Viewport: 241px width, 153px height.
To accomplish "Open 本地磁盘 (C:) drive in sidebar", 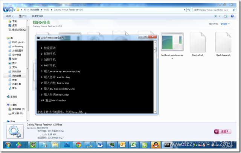I will [x=17, y=109].
